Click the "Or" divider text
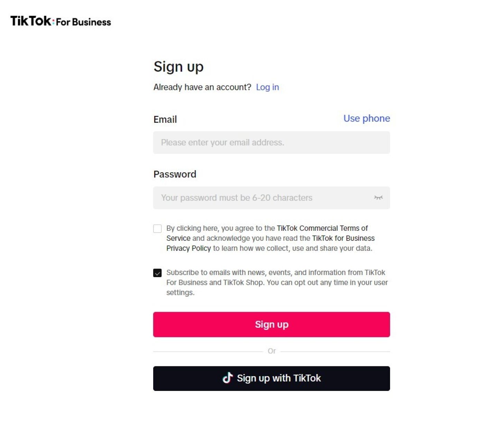Screen dimensions: 498x438 pos(271,351)
